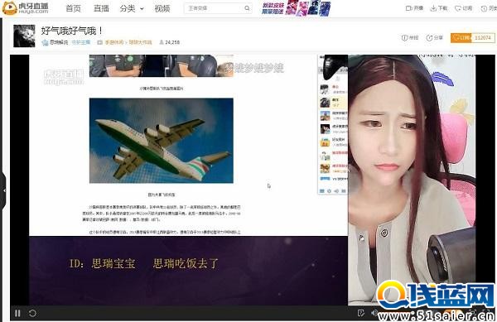The height and width of the screenshot is (322, 497).
Task: Mute the player volume icon
Action: coord(374,313)
